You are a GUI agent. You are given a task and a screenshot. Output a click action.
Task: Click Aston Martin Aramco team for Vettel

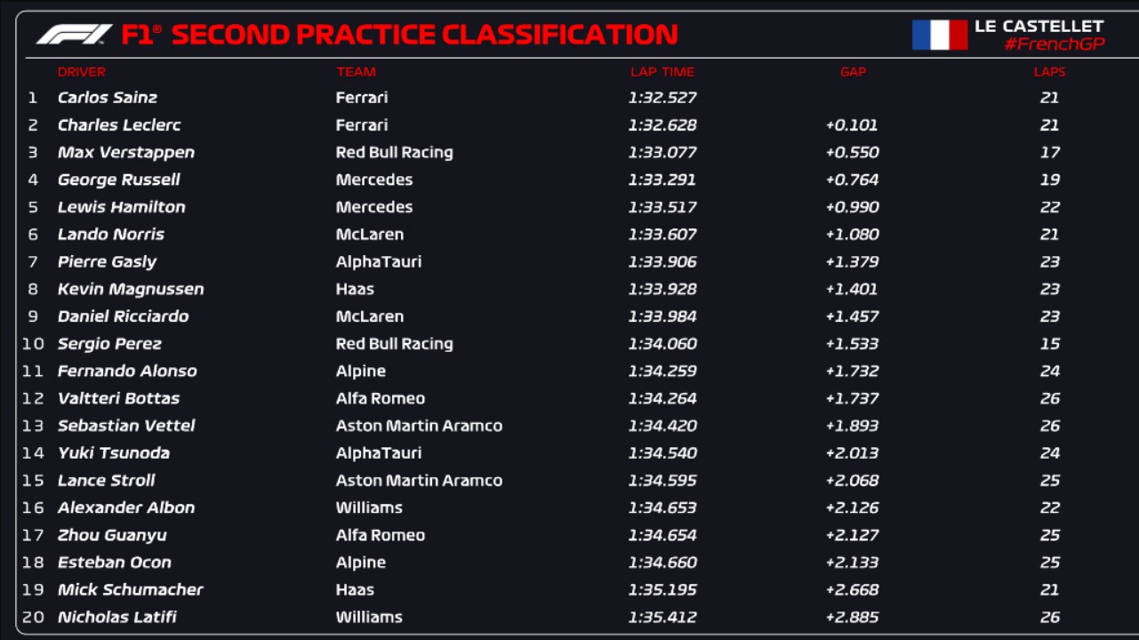pos(419,426)
